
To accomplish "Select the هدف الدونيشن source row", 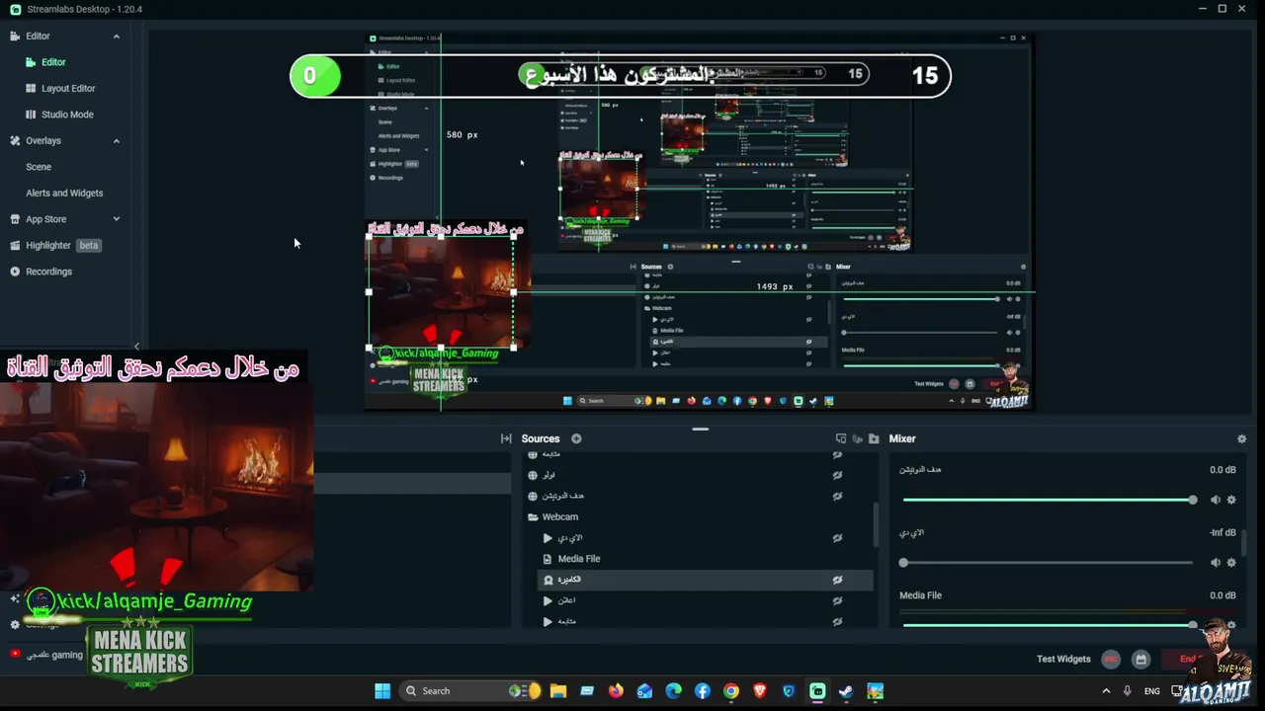I will coord(698,496).
